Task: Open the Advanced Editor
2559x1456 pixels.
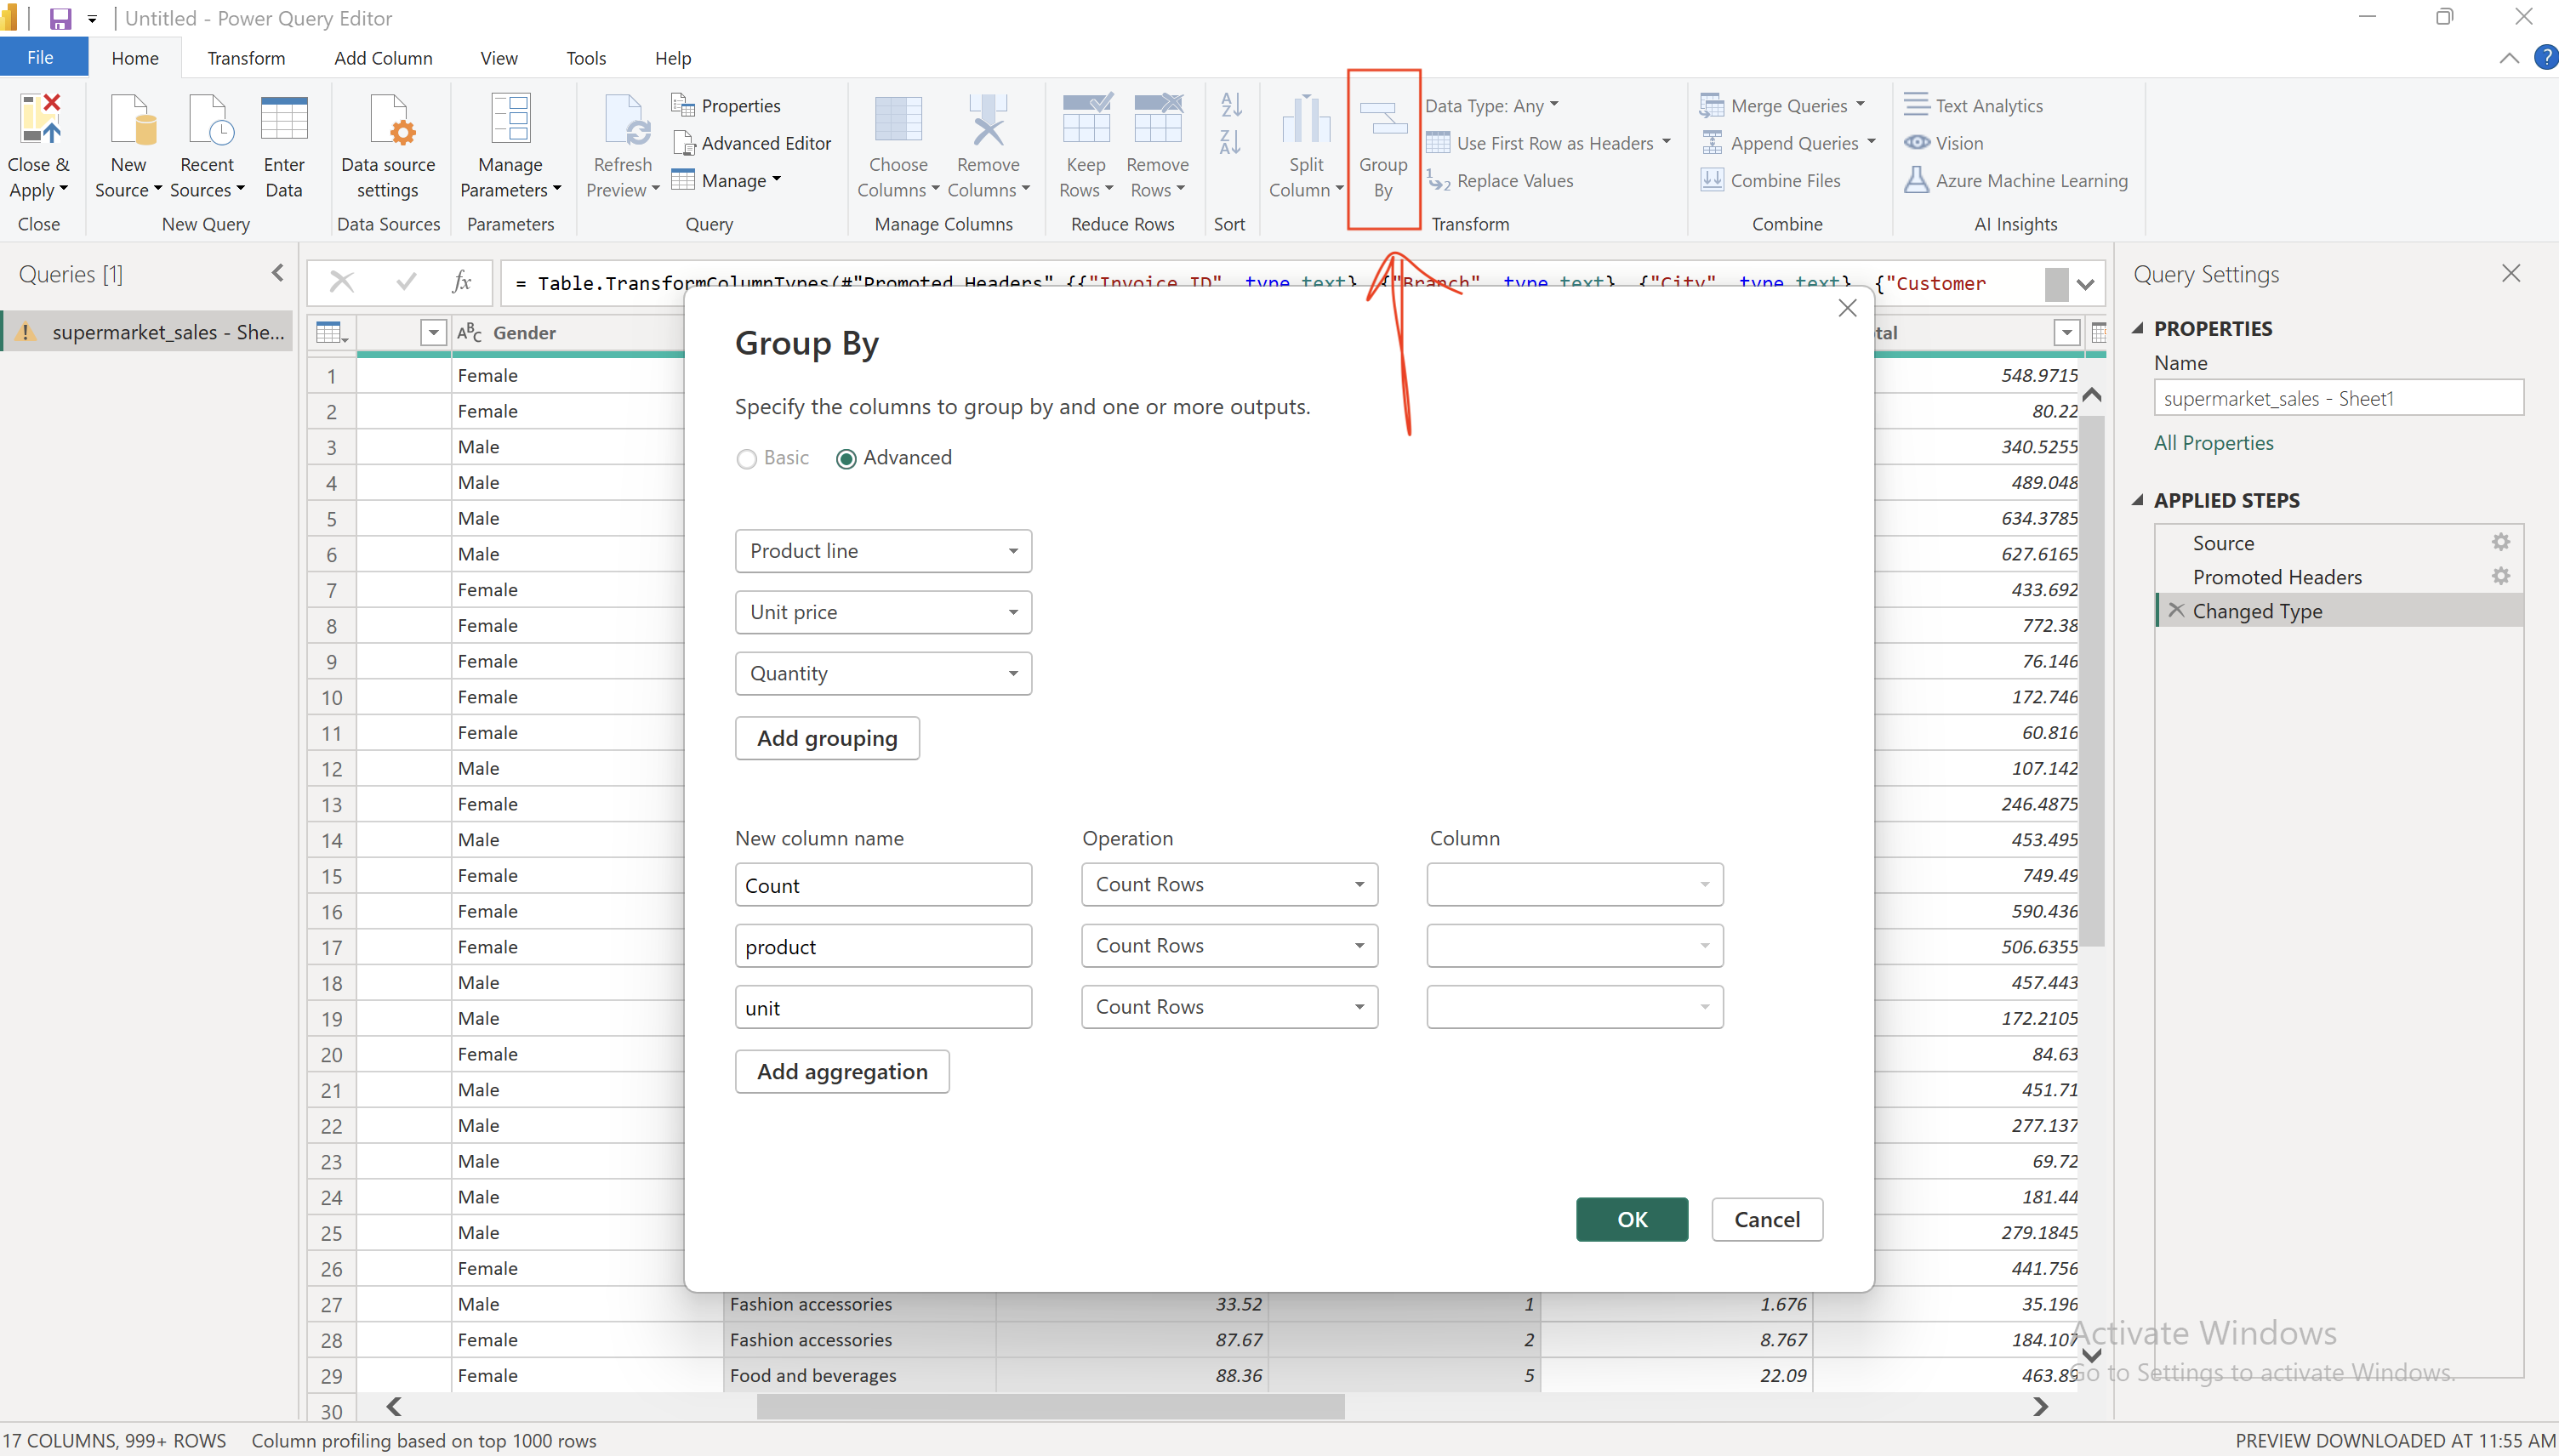Action: (x=752, y=143)
